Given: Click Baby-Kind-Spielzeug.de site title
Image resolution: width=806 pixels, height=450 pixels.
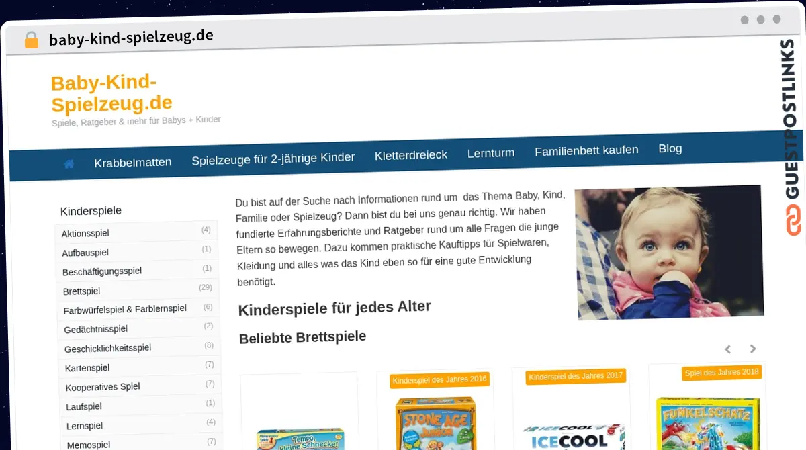Looking at the screenshot, I should click(x=111, y=93).
